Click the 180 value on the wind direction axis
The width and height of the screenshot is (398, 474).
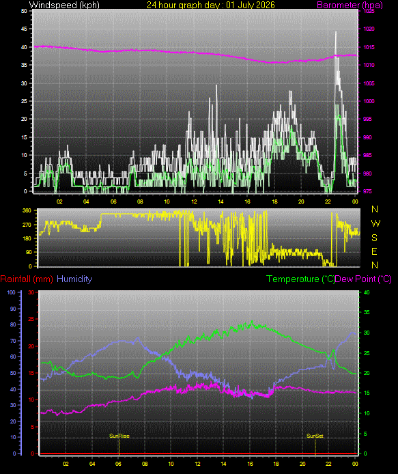point(27,238)
